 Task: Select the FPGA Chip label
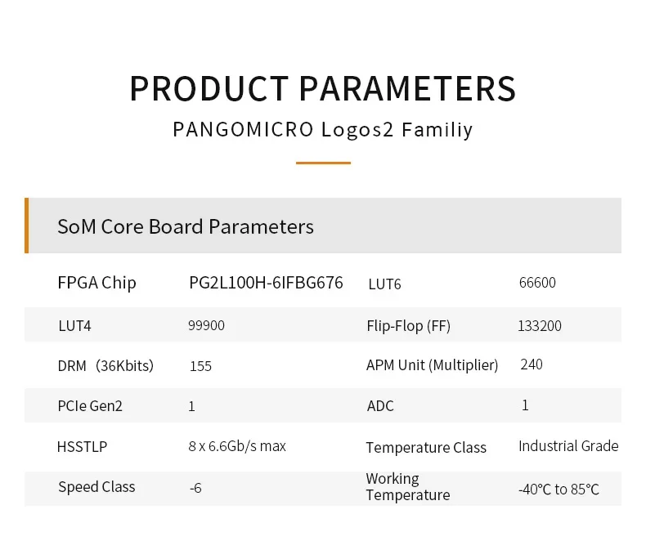pos(96,284)
